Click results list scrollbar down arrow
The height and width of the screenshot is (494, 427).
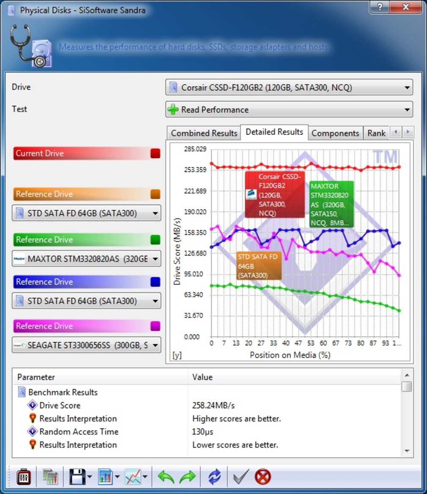(x=407, y=451)
